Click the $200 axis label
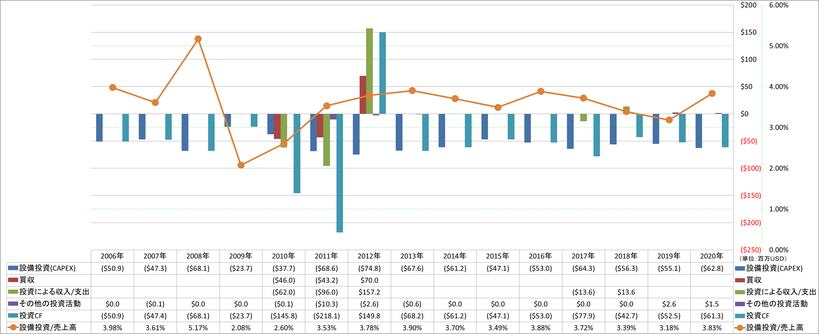819x334 pixels. 748,5
